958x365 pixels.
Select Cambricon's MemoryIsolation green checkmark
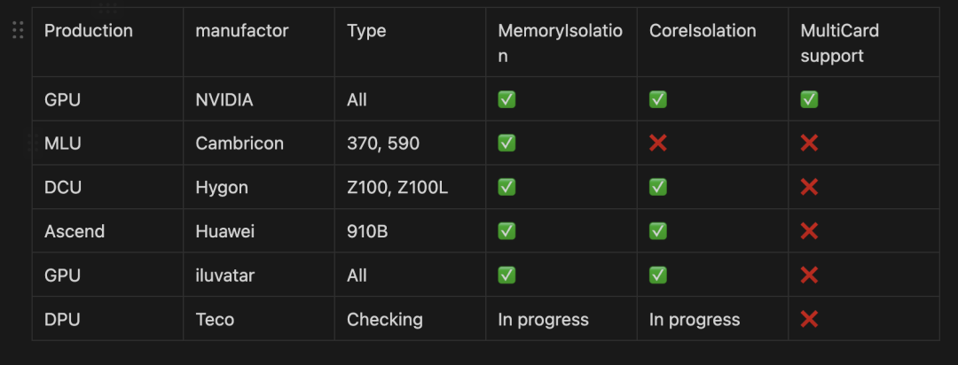(x=506, y=143)
